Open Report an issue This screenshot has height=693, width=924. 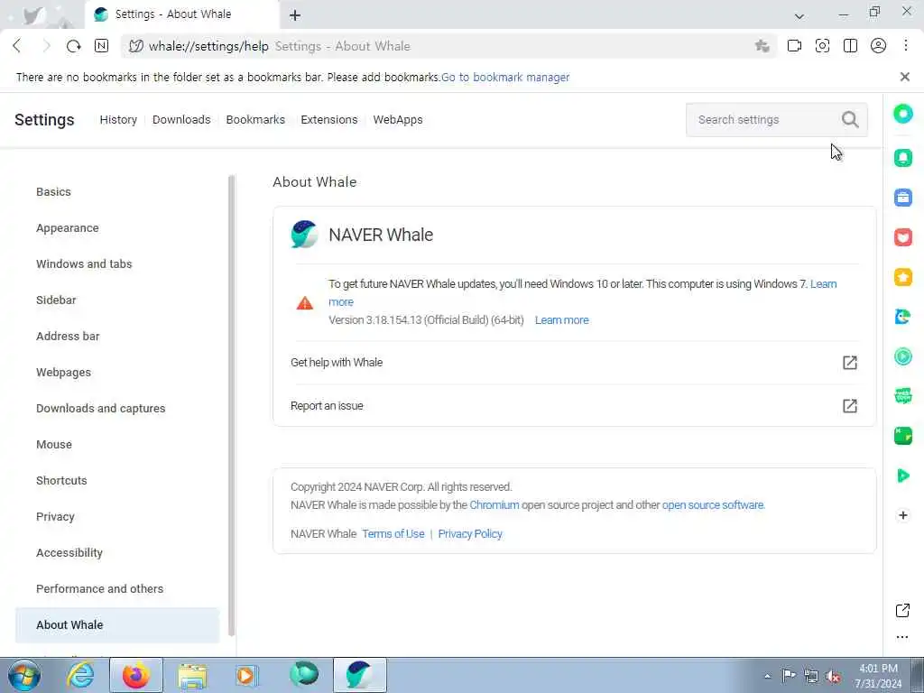(574, 406)
